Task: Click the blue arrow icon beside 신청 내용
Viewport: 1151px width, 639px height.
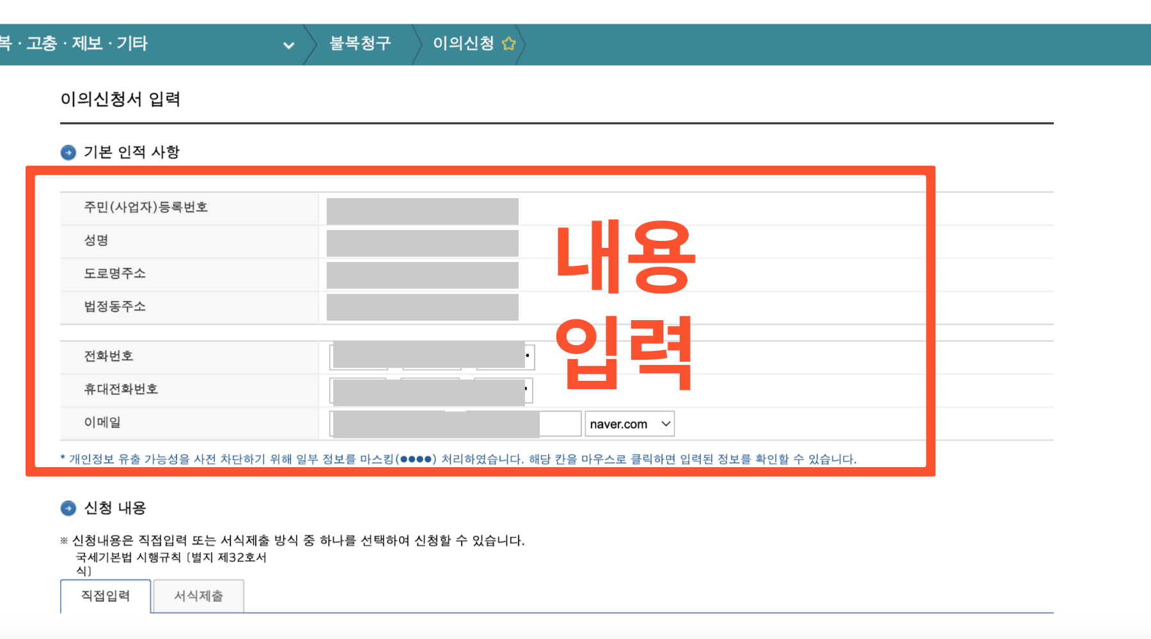Action: [x=67, y=508]
